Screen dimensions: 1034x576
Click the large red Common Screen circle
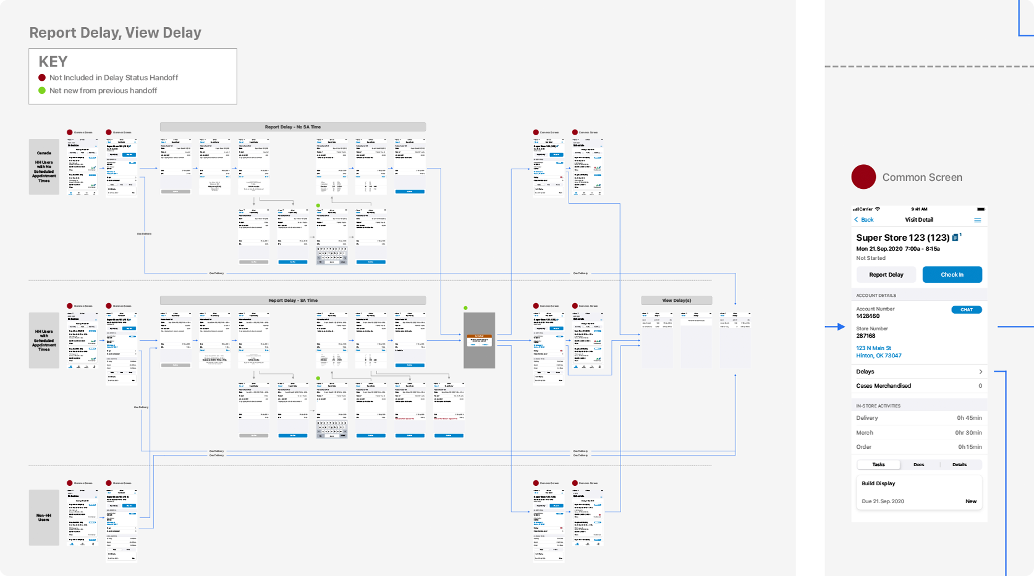863,177
